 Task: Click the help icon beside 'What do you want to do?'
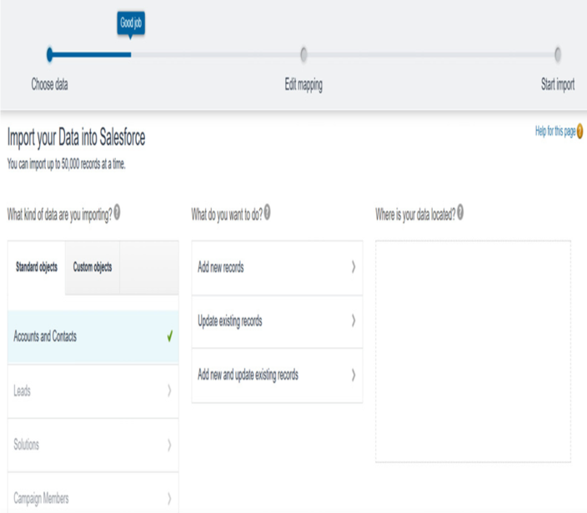pos(267,212)
